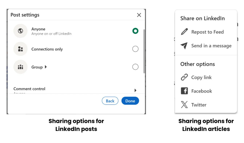The image size is (244, 143).
Task: Close the Post settings dialog
Action: pos(139,15)
